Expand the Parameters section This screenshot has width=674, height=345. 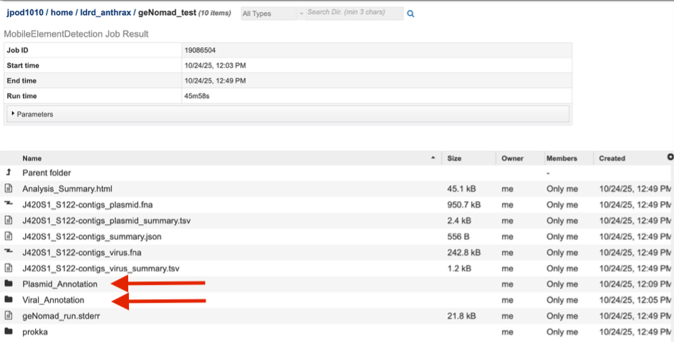click(x=33, y=114)
